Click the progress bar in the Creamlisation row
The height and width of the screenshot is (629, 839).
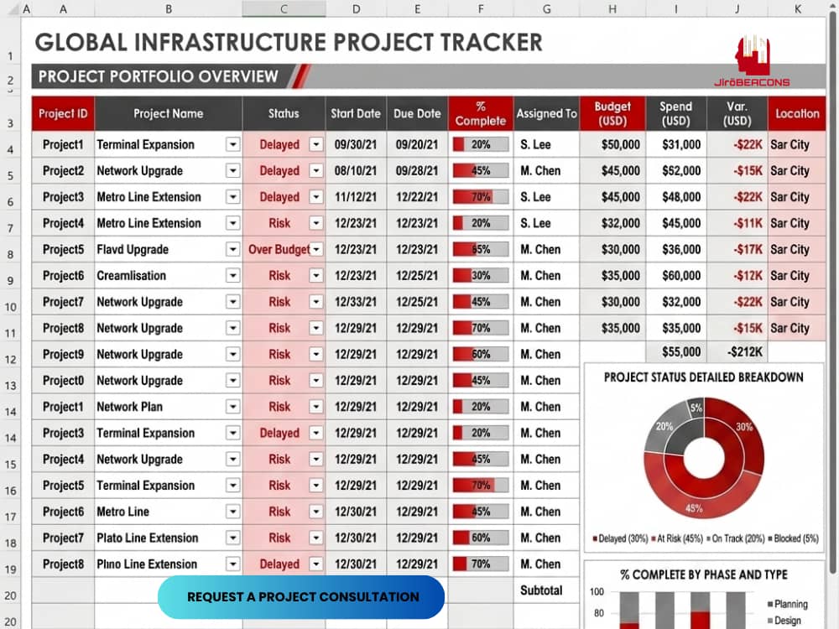(481, 275)
